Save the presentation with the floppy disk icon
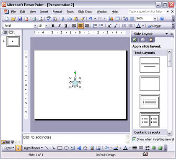Viewport: 176px width, 159px height. (x=20, y=18)
